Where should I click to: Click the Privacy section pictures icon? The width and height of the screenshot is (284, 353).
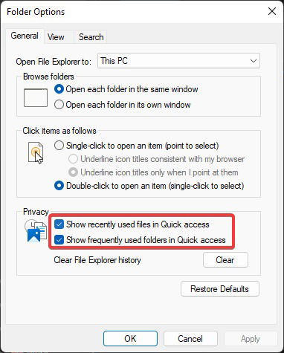click(x=36, y=231)
